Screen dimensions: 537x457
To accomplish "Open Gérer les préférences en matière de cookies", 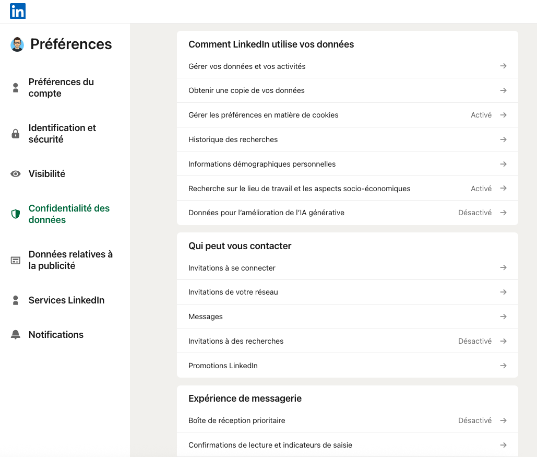I will pos(263,115).
